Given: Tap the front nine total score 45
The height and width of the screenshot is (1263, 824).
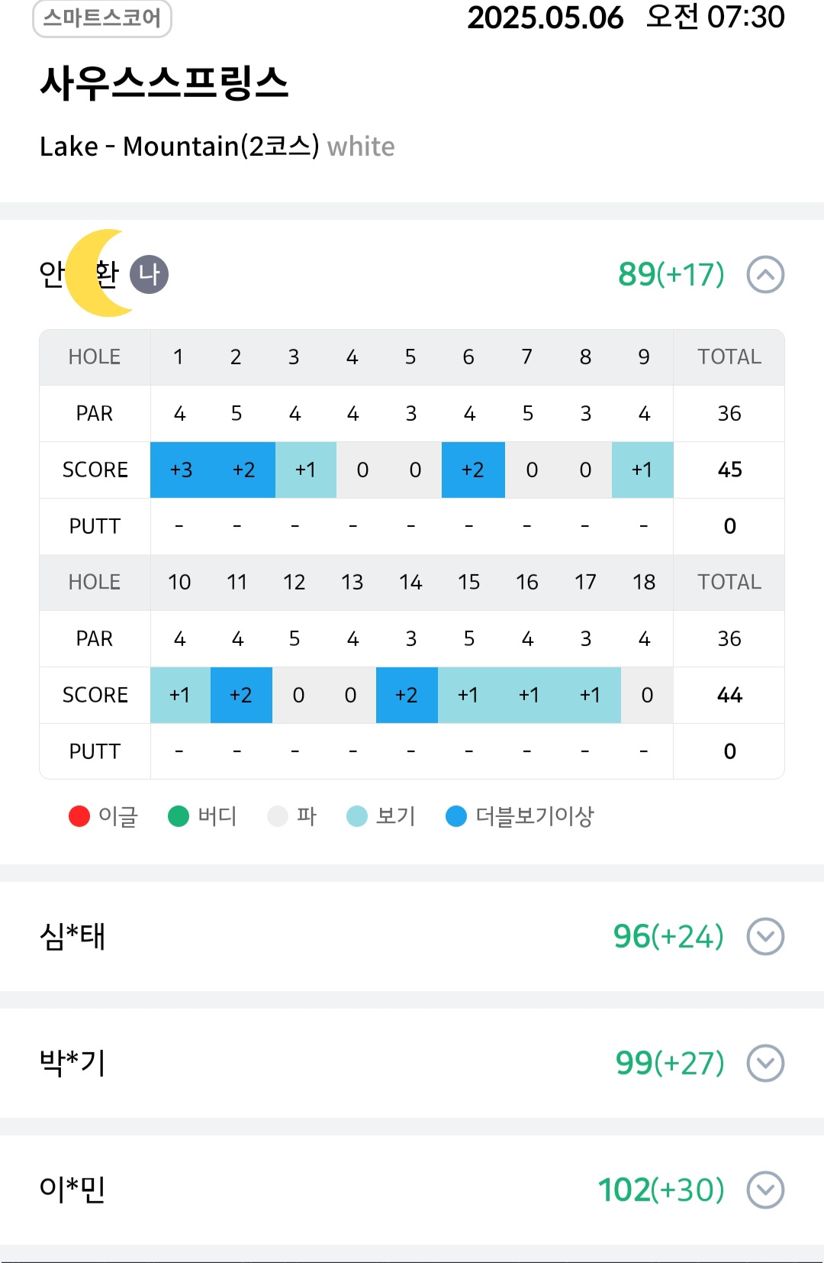Looking at the screenshot, I should point(729,470).
